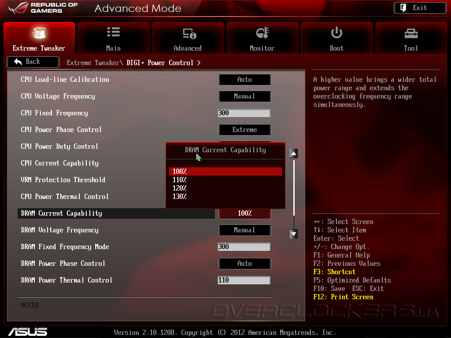The height and width of the screenshot is (338, 451).
Task: Click the DRAM Current Capability popup title
Action: (225, 150)
